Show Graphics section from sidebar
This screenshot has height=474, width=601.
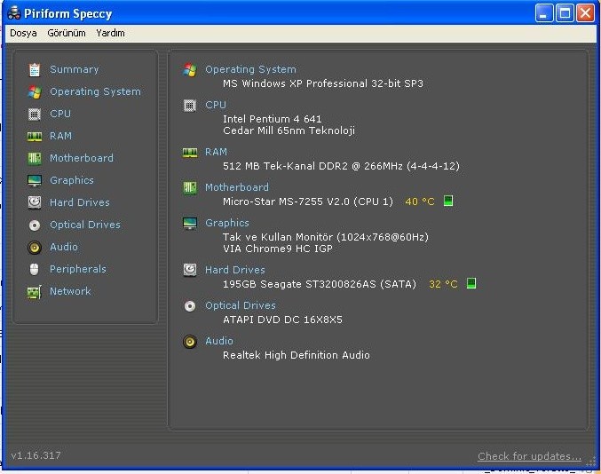72,180
